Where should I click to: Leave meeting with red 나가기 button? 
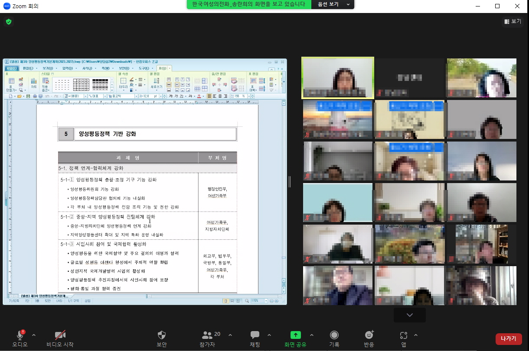[508, 338]
